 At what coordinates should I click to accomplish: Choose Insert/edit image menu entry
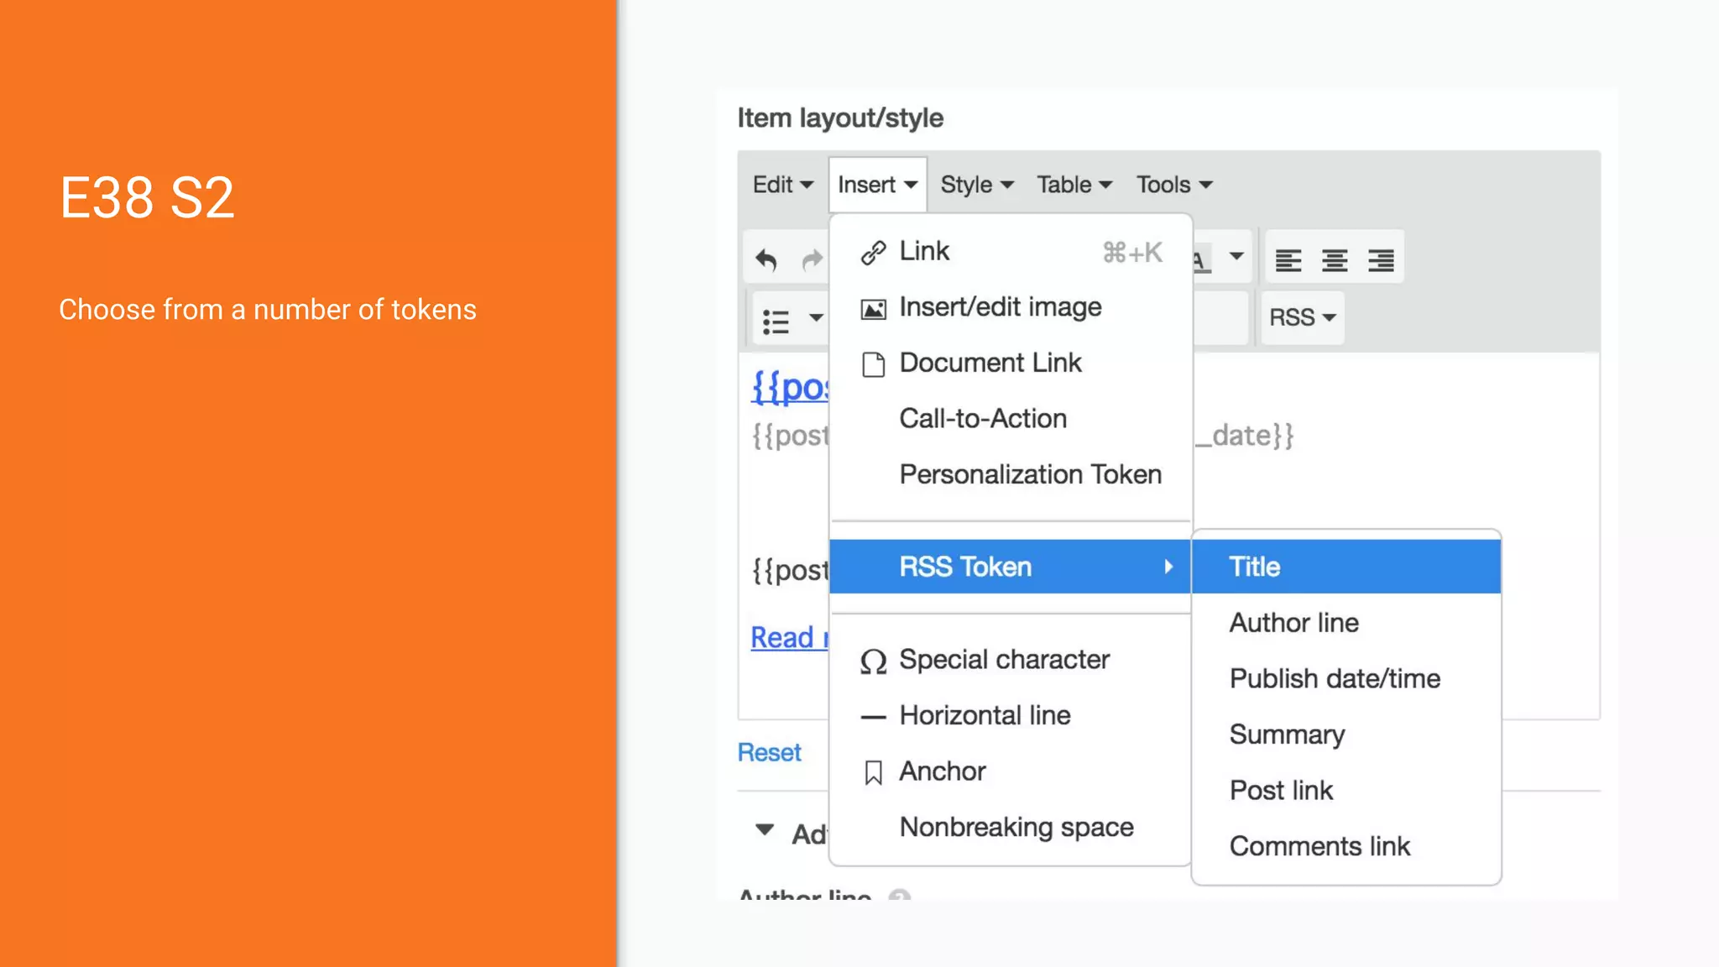(1000, 307)
